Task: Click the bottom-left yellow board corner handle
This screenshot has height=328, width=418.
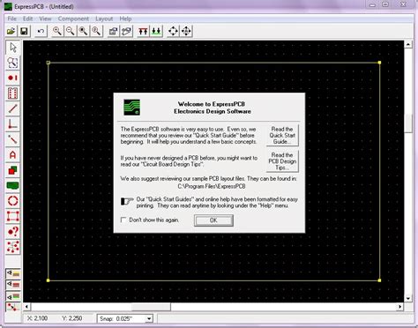Action: 48,280
